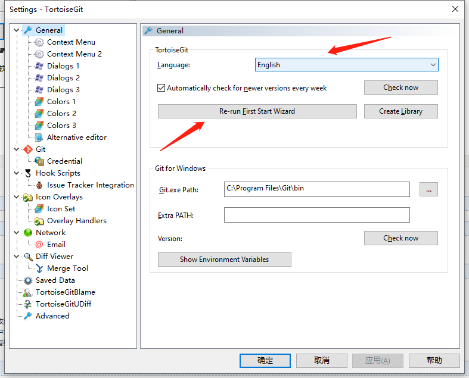Click the TortoiseGitBlame person icon
Image resolution: width=469 pixels, height=378 pixels.
point(28,292)
